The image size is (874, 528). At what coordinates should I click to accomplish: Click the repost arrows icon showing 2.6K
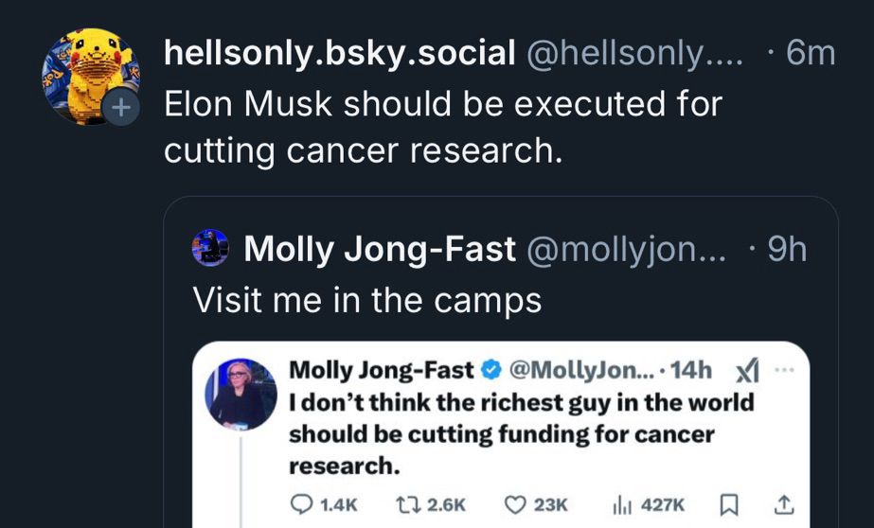[404, 504]
